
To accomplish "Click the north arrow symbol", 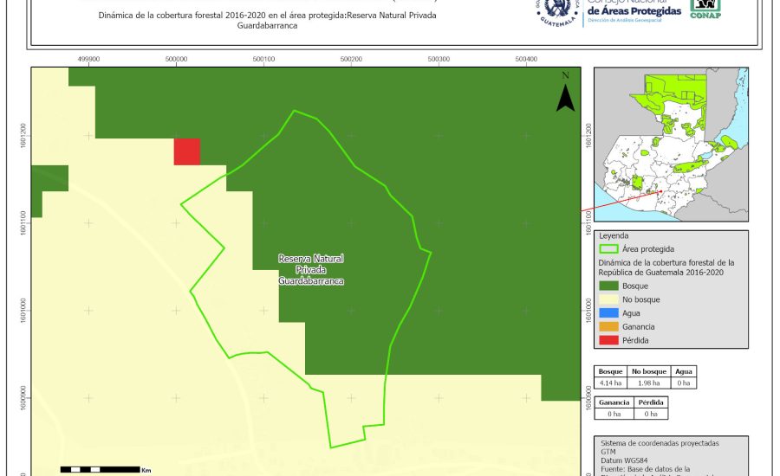I will tap(565, 93).
